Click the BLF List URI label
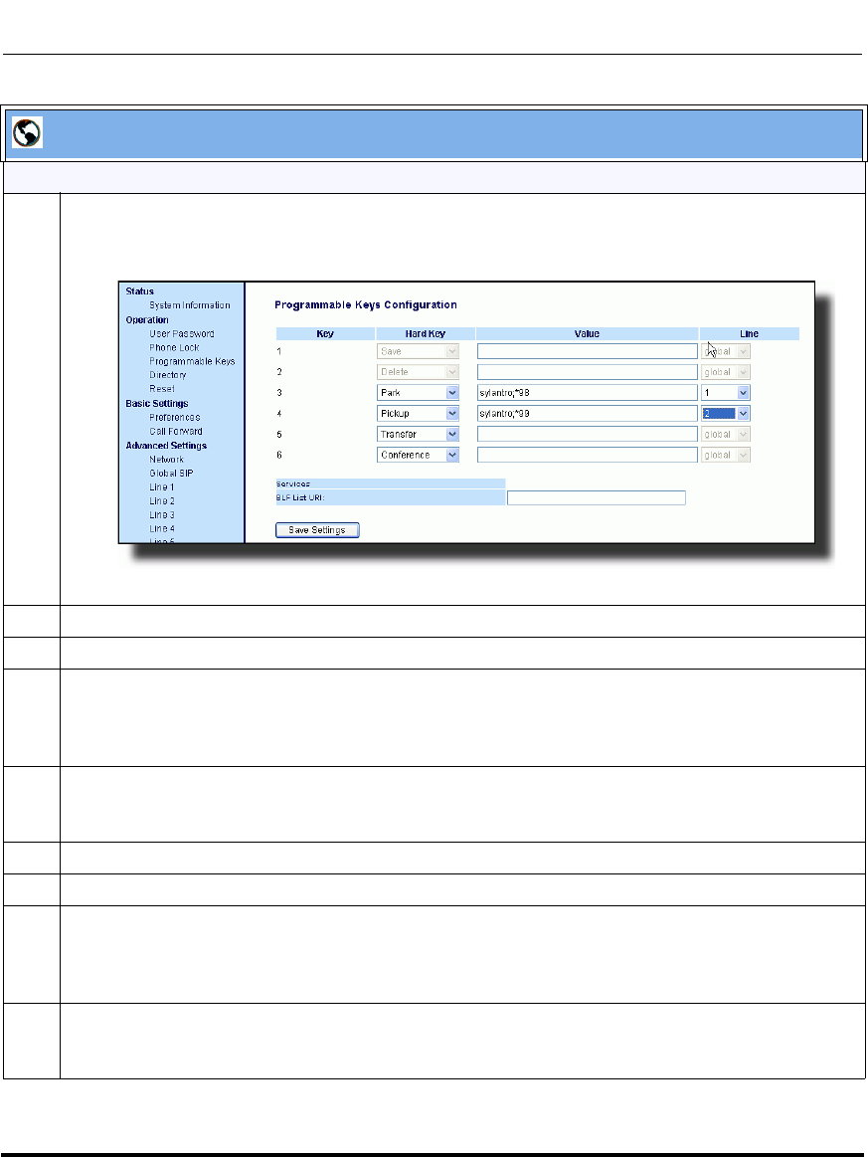This screenshot has height=1157, width=868. 300,498
